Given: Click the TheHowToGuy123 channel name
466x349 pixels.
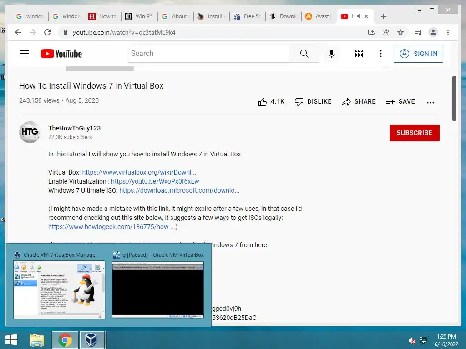Looking at the screenshot, I should point(74,128).
